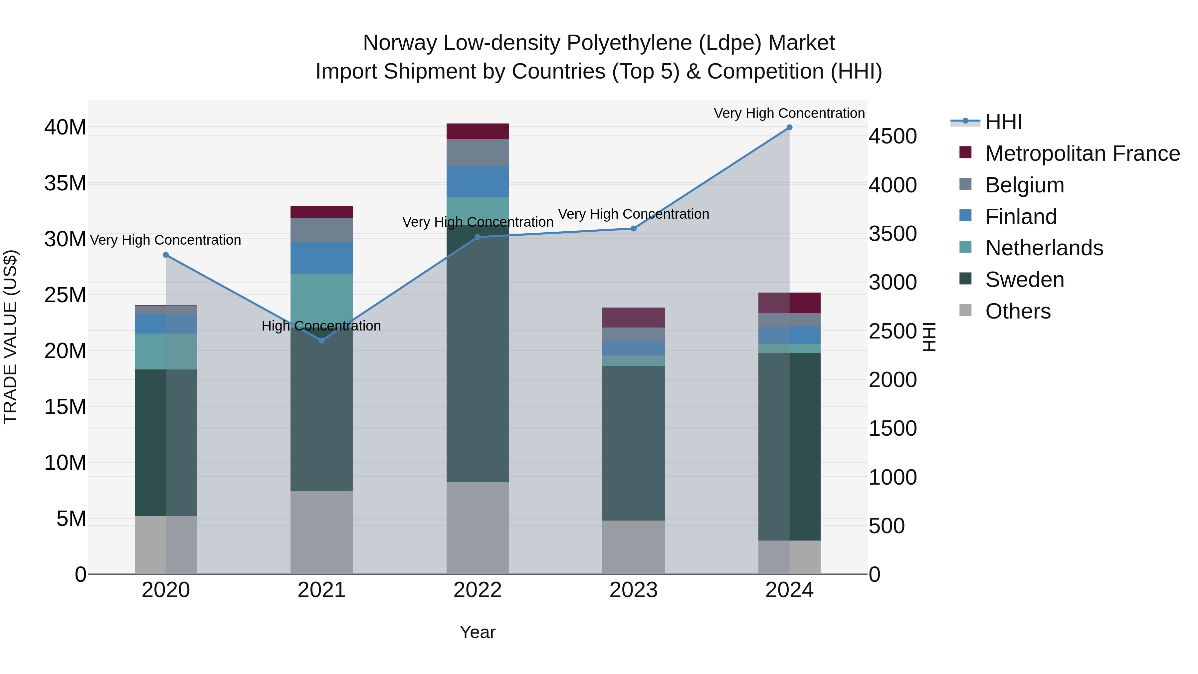Viewport: 1198px width, 674px height.
Task: Click the 2024 HHI data point
Action: point(789,127)
